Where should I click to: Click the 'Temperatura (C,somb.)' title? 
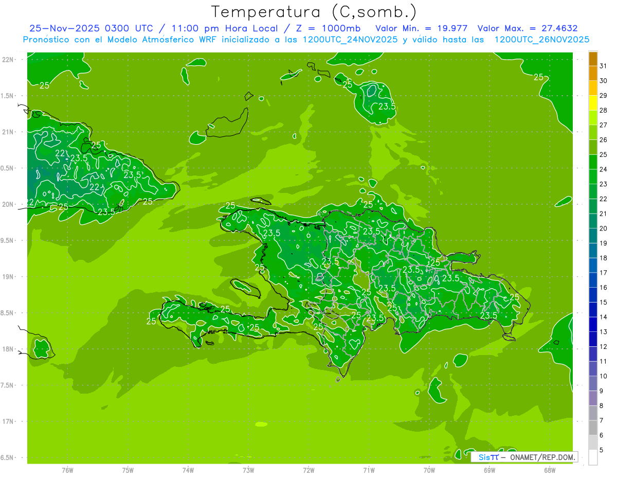coord(314,12)
